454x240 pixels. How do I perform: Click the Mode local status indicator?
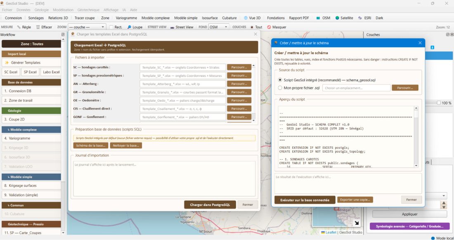point(442,238)
